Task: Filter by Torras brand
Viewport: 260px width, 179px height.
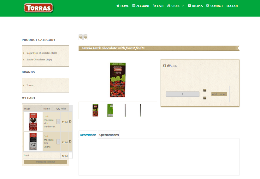Action: point(30,86)
